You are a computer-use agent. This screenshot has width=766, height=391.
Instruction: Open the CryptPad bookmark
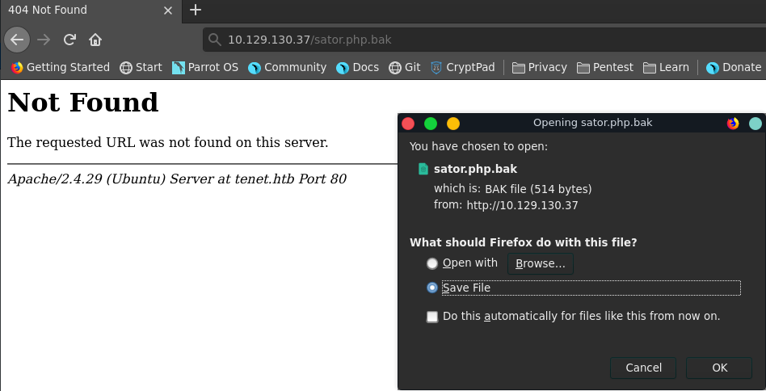click(x=463, y=67)
